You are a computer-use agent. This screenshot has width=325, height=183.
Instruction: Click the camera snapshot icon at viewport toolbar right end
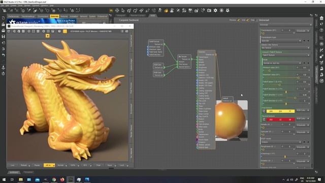click(x=127, y=32)
